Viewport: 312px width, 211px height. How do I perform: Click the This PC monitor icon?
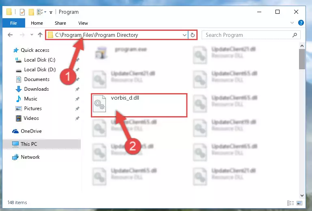pyautogui.click(x=15, y=144)
